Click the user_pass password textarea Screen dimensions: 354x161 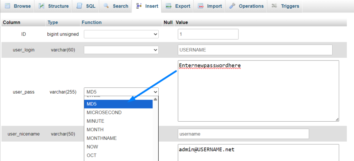[x=258, y=91]
